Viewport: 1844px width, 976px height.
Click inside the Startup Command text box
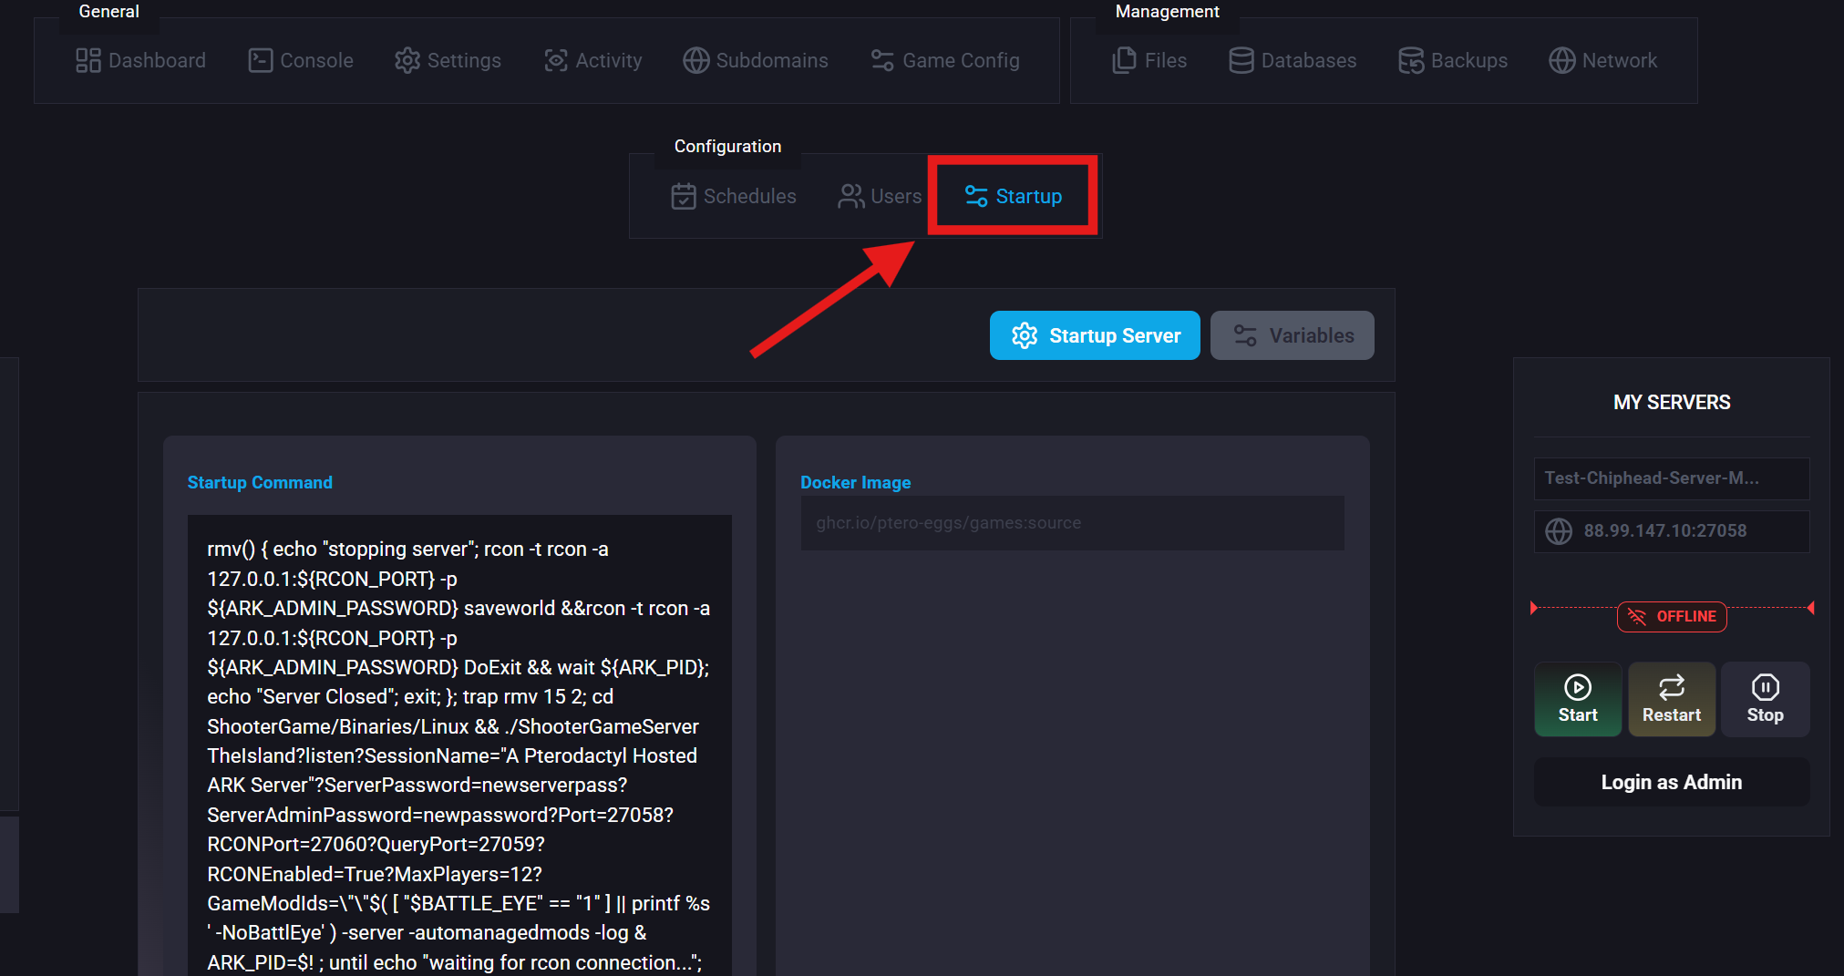[459, 745]
